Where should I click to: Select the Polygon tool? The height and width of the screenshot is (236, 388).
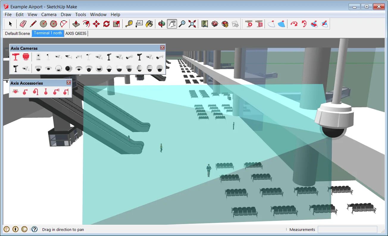54,24
